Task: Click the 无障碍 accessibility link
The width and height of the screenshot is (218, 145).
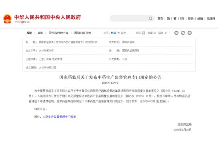Action: [211, 18]
